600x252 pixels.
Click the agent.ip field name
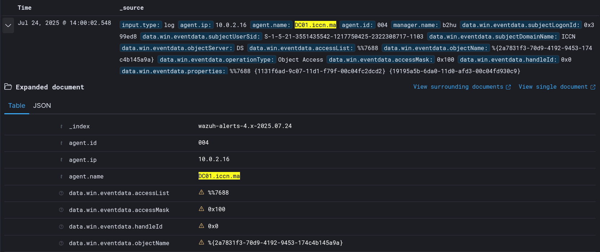click(x=83, y=160)
